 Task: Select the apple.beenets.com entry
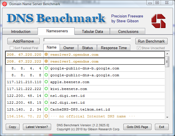tap(70, 82)
